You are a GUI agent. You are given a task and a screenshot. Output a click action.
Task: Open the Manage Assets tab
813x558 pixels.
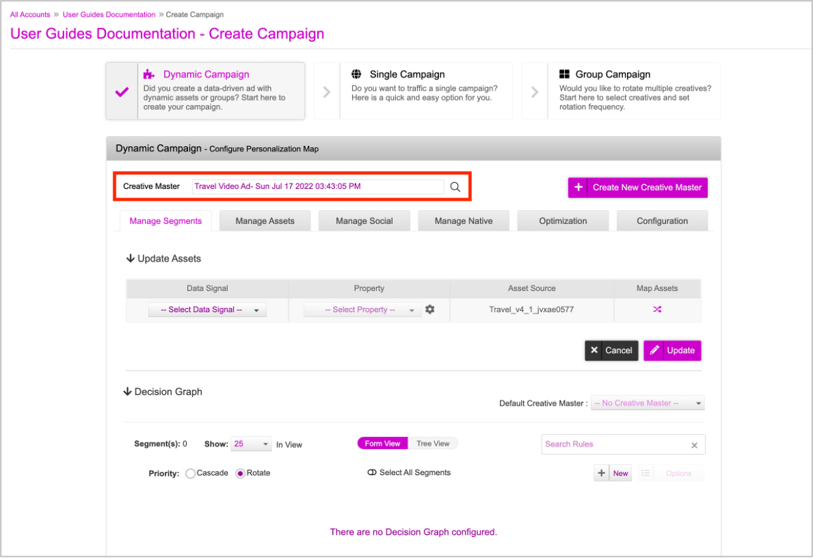pos(265,221)
